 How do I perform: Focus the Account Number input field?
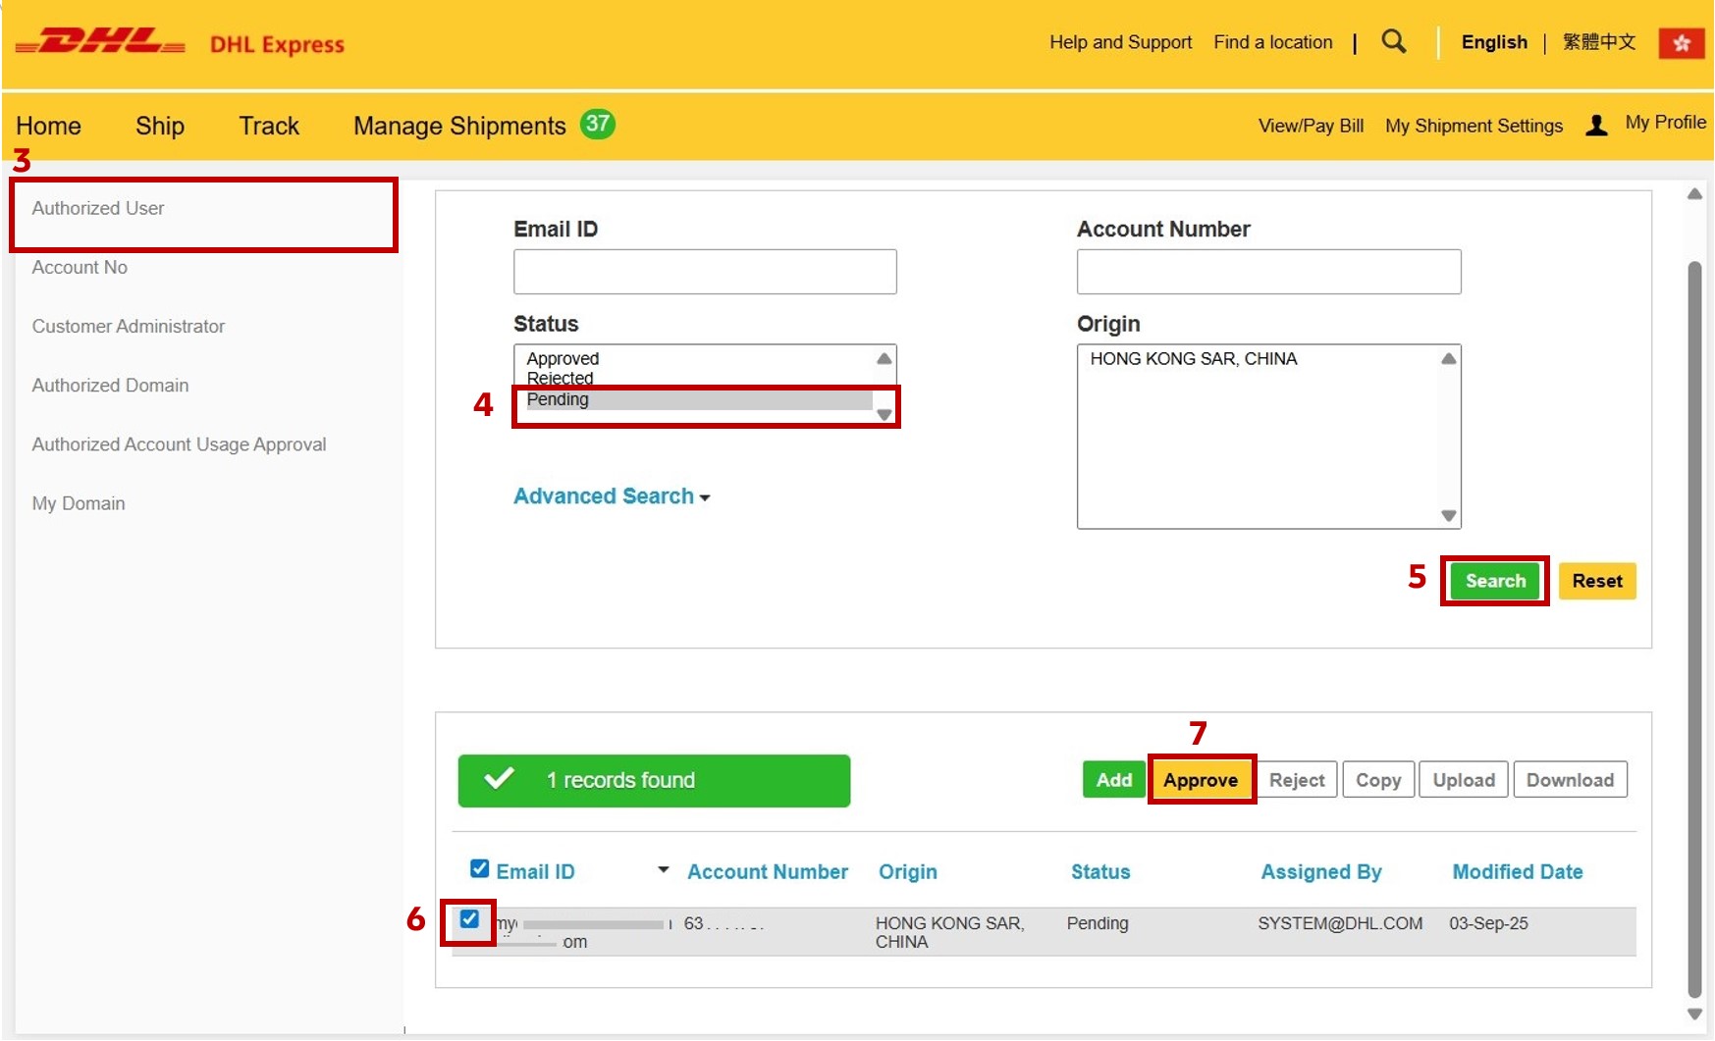click(x=1267, y=272)
